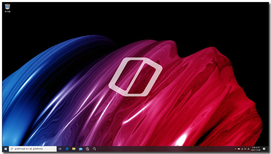Open File Explorer from the taskbar
Viewport: 271px width, 154px height.
tap(74, 149)
